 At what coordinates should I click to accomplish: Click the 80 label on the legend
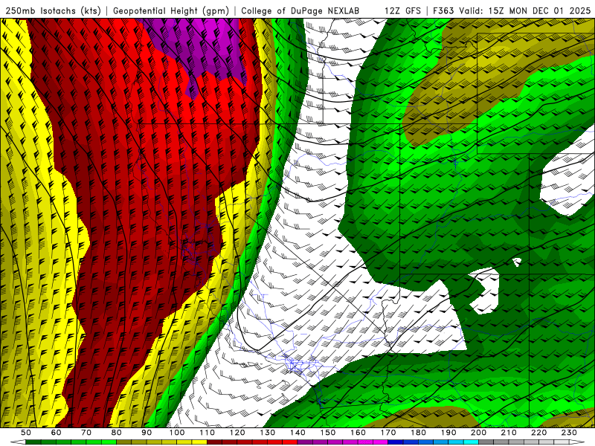tap(117, 433)
